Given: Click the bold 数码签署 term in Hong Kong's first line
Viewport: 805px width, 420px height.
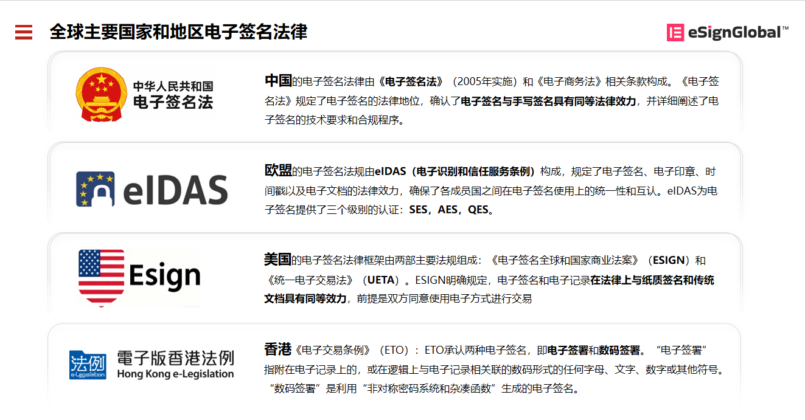Looking at the screenshot, I should [619, 350].
